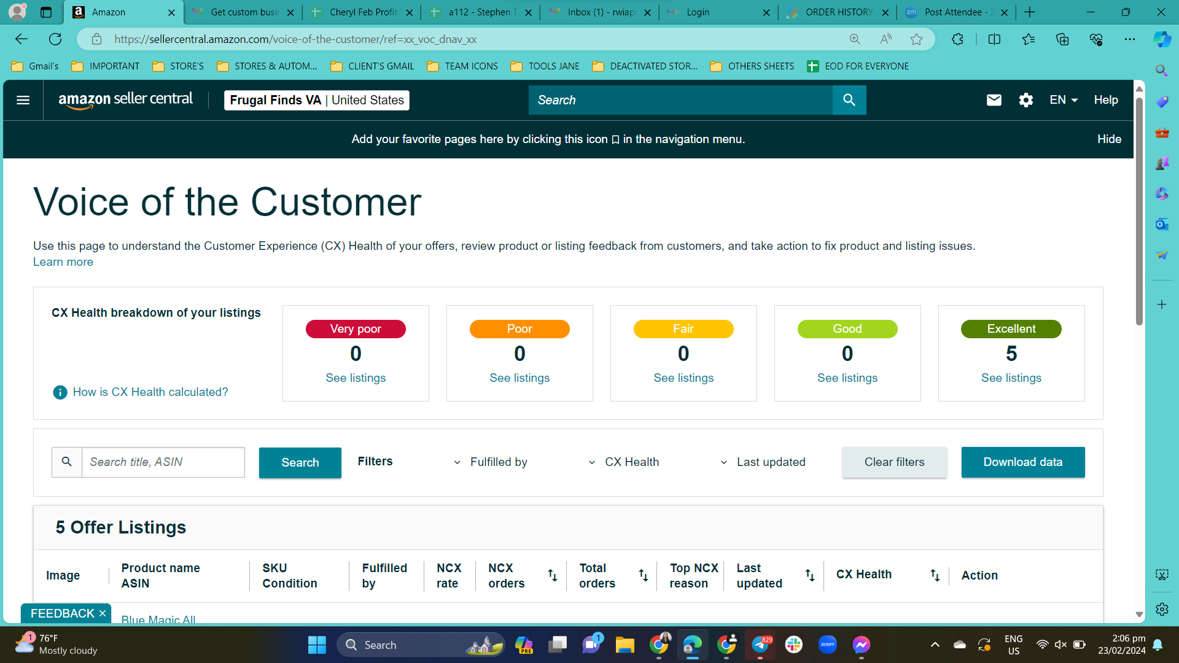Show hidden system tray icons chevron

tap(935, 645)
